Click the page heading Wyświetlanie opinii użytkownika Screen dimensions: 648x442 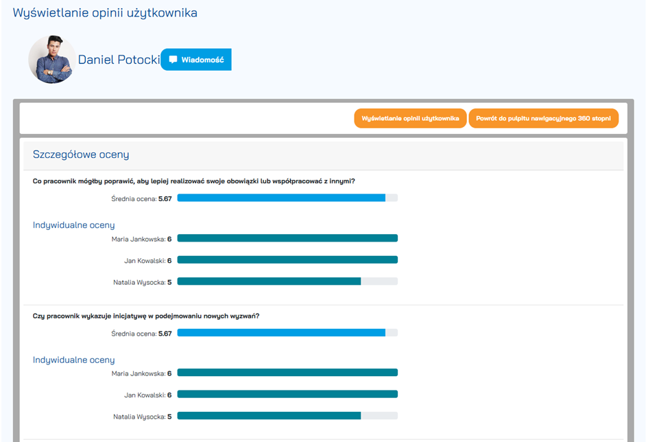[x=105, y=13]
